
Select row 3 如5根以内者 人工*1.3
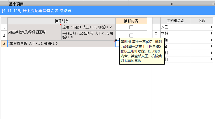[x=61, y=44]
